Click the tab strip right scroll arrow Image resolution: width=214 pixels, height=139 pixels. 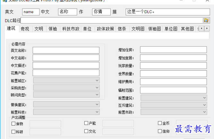coord(207,29)
